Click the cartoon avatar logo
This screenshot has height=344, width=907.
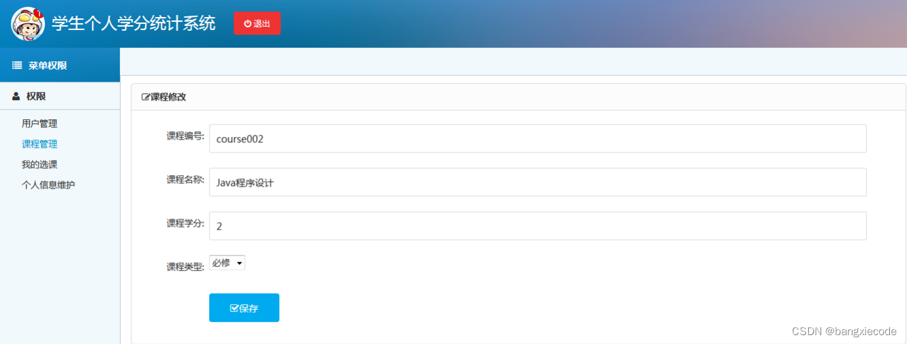pos(28,24)
